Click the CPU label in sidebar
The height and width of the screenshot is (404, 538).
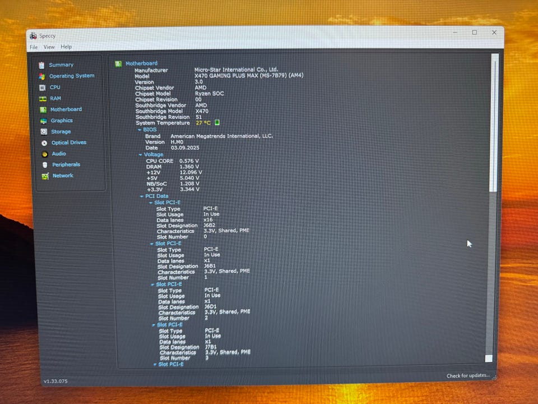(x=55, y=88)
